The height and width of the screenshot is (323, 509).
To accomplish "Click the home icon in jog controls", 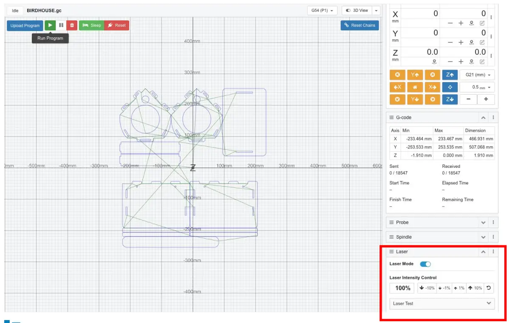I will click(415, 87).
